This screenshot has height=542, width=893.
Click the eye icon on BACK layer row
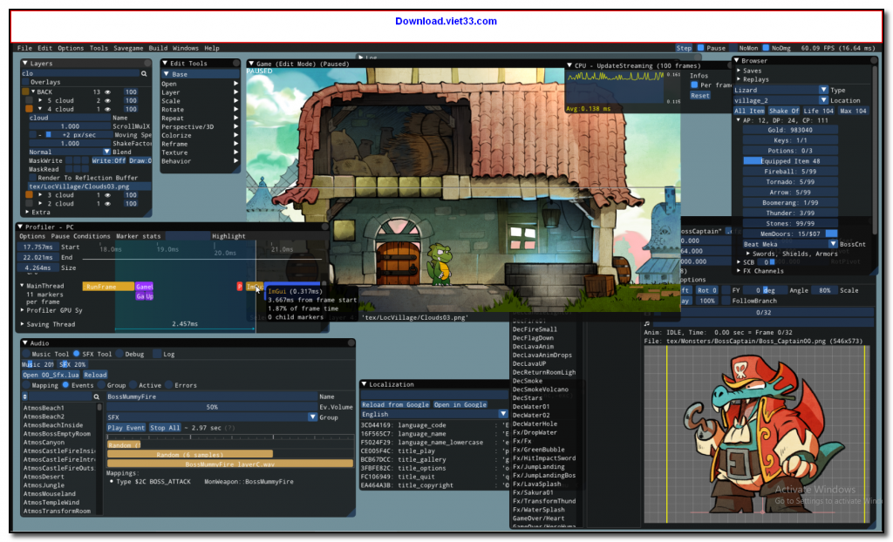pos(107,91)
